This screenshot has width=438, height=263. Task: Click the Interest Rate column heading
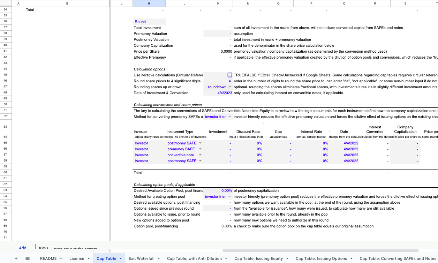[311, 131]
